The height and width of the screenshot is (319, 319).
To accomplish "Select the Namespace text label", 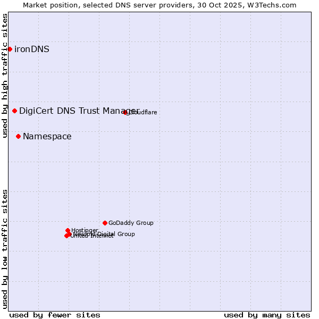I will [47, 137].
